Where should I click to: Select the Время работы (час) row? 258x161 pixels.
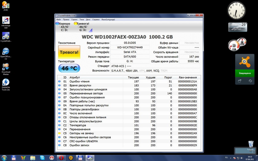128,102
